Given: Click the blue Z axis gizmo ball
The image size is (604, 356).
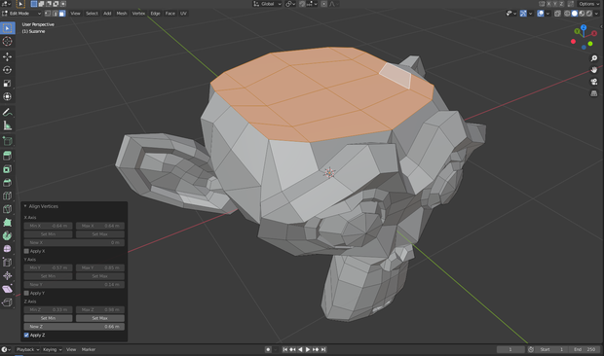Looking at the screenshot, I should (584, 27).
